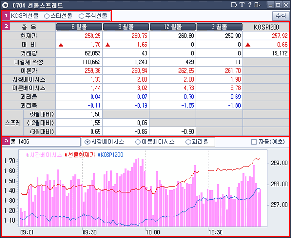Image resolution: width=291 pixels, height=238 pixels.
Task: Open help with the question mark icon
Action: [x=249, y=5]
